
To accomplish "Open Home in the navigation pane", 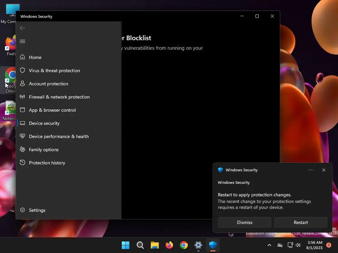I will point(35,57).
